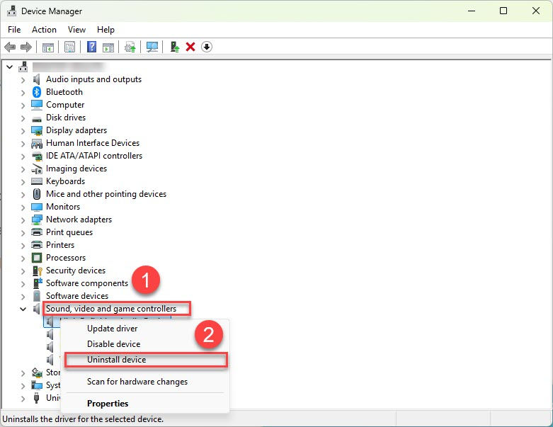The image size is (553, 427).
Task: Click the Back arrow in the toolbar
Action: pyautogui.click(x=10, y=47)
